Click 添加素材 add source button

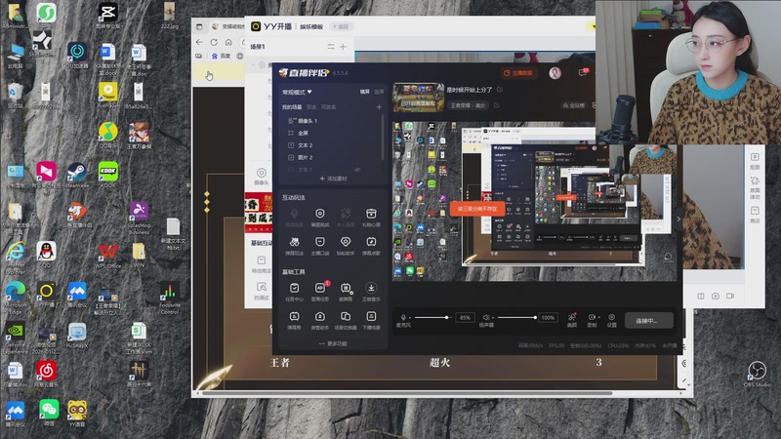pyautogui.click(x=333, y=179)
